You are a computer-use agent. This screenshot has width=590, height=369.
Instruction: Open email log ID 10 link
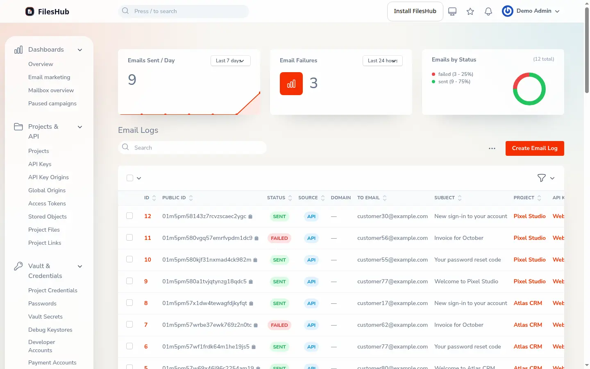coord(147,260)
